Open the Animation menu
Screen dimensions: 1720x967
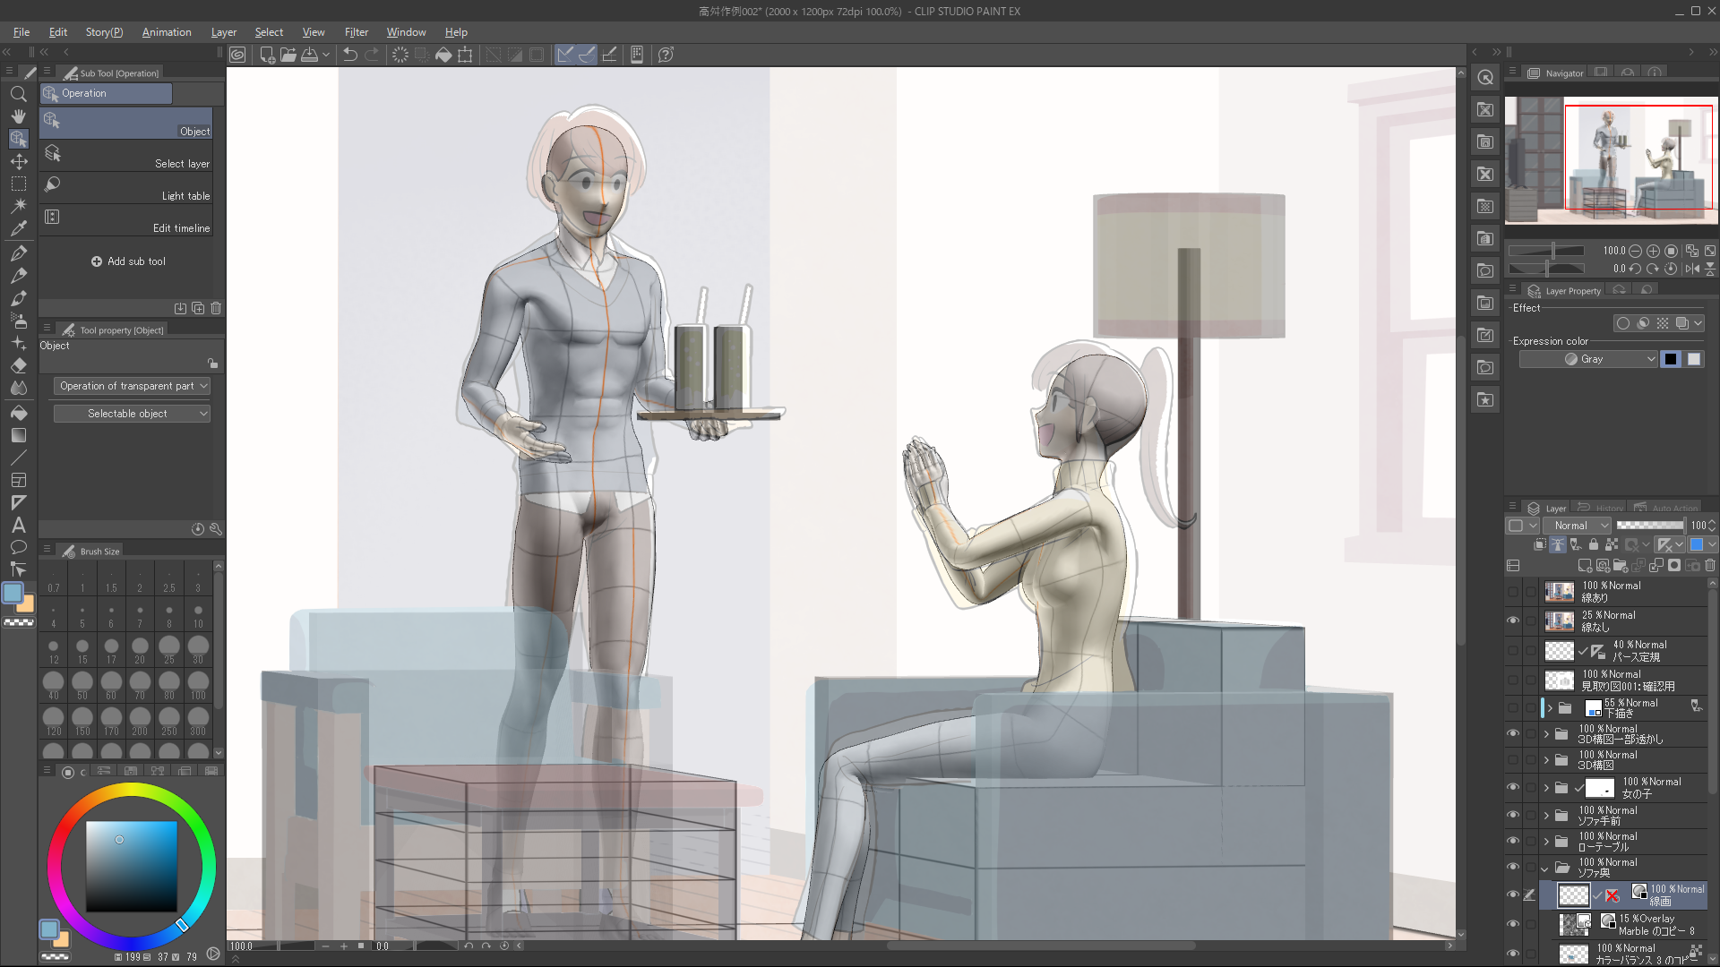[167, 32]
